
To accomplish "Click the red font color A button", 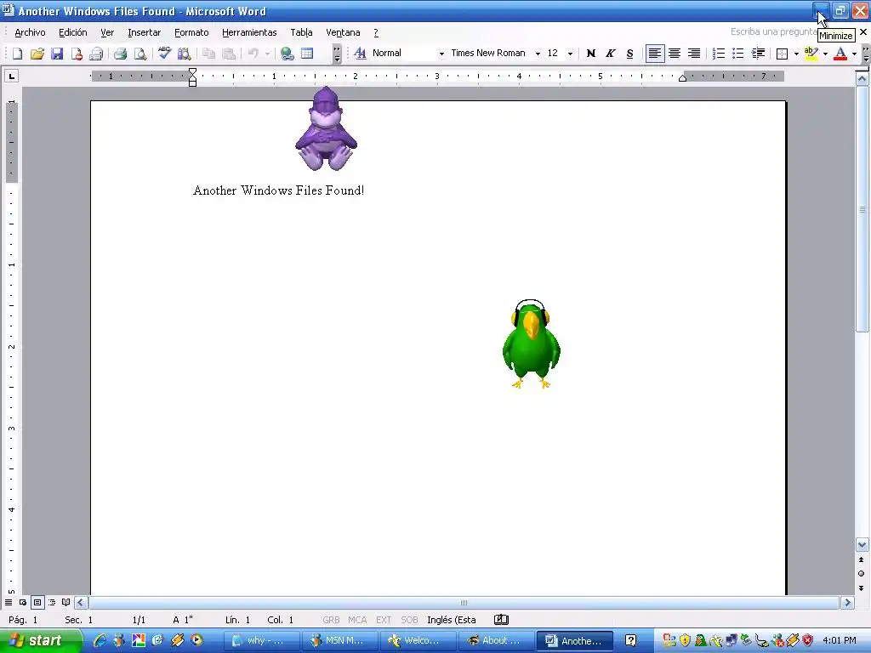I will pos(840,54).
